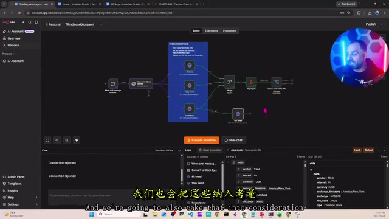Open the sidebar search icon

(30, 22)
